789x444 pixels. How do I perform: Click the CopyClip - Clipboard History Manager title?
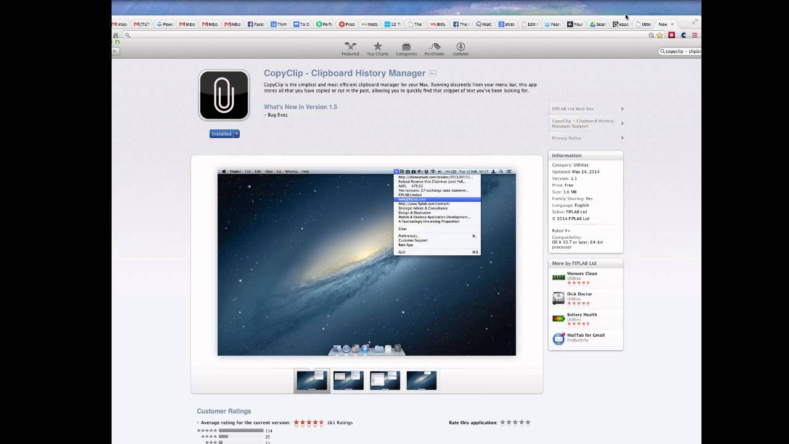coord(345,73)
